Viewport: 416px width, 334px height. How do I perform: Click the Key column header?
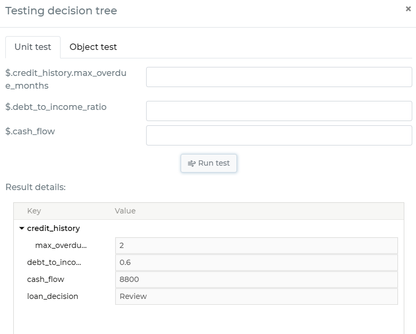[x=34, y=211]
